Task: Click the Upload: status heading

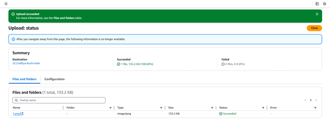Action: (x=24, y=28)
